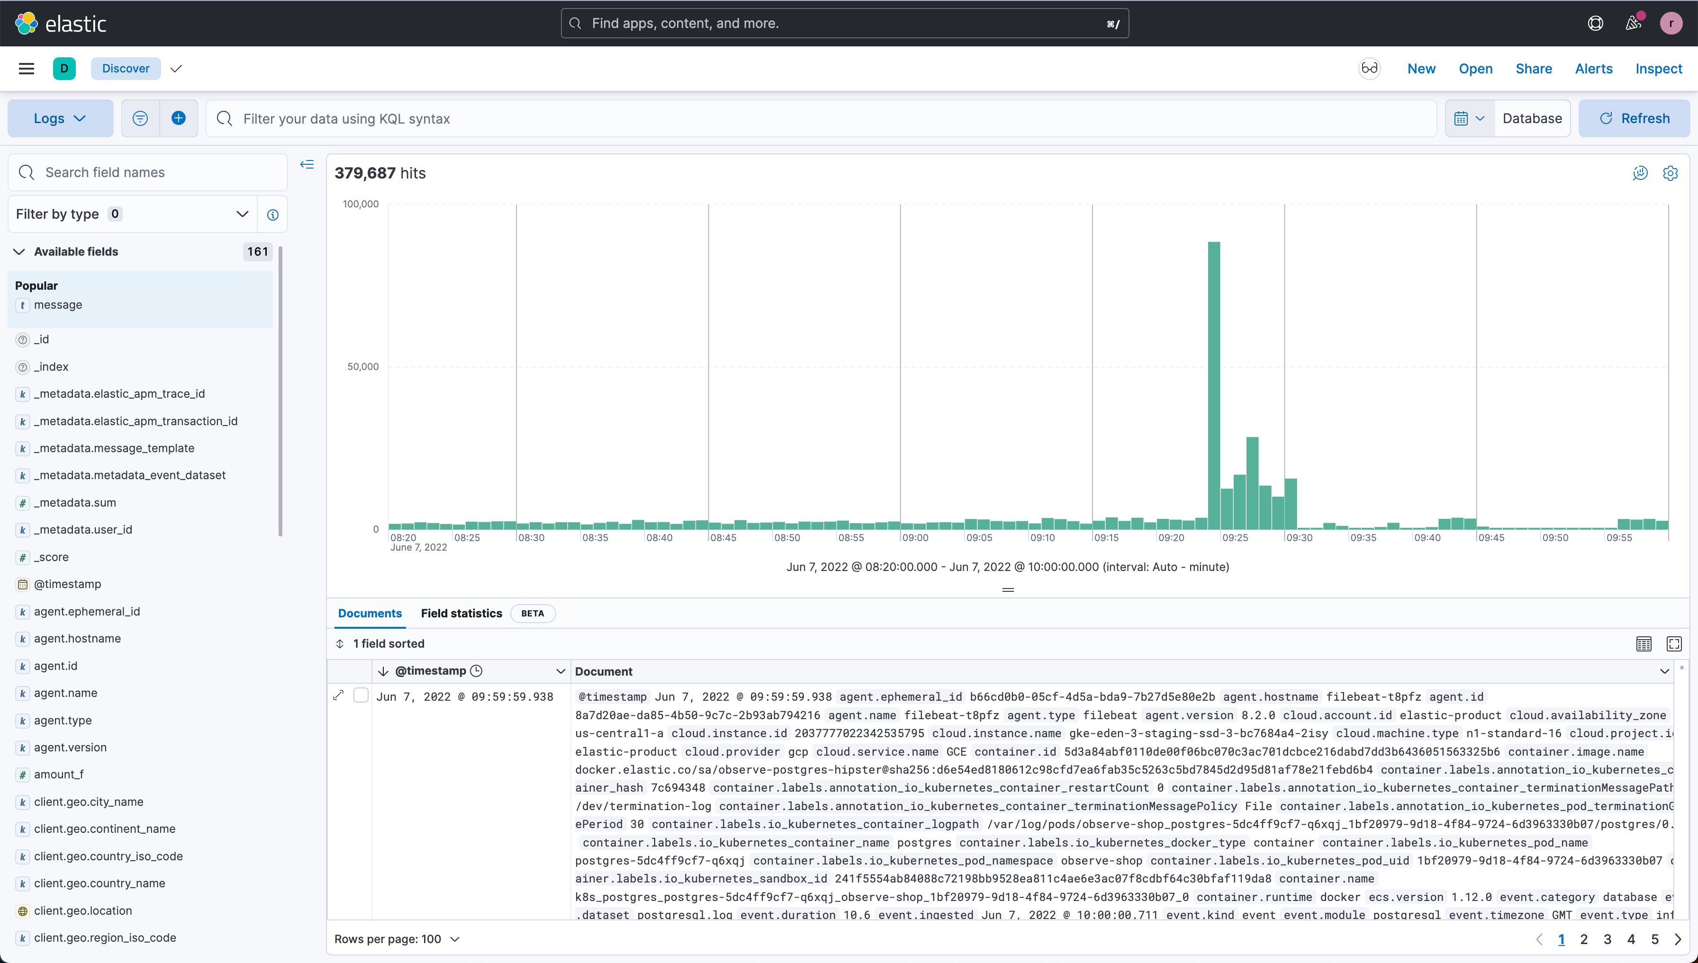The height and width of the screenshot is (963, 1698).
Task: Select the first document row checkbox
Action: pyautogui.click(x=361, y=695)
